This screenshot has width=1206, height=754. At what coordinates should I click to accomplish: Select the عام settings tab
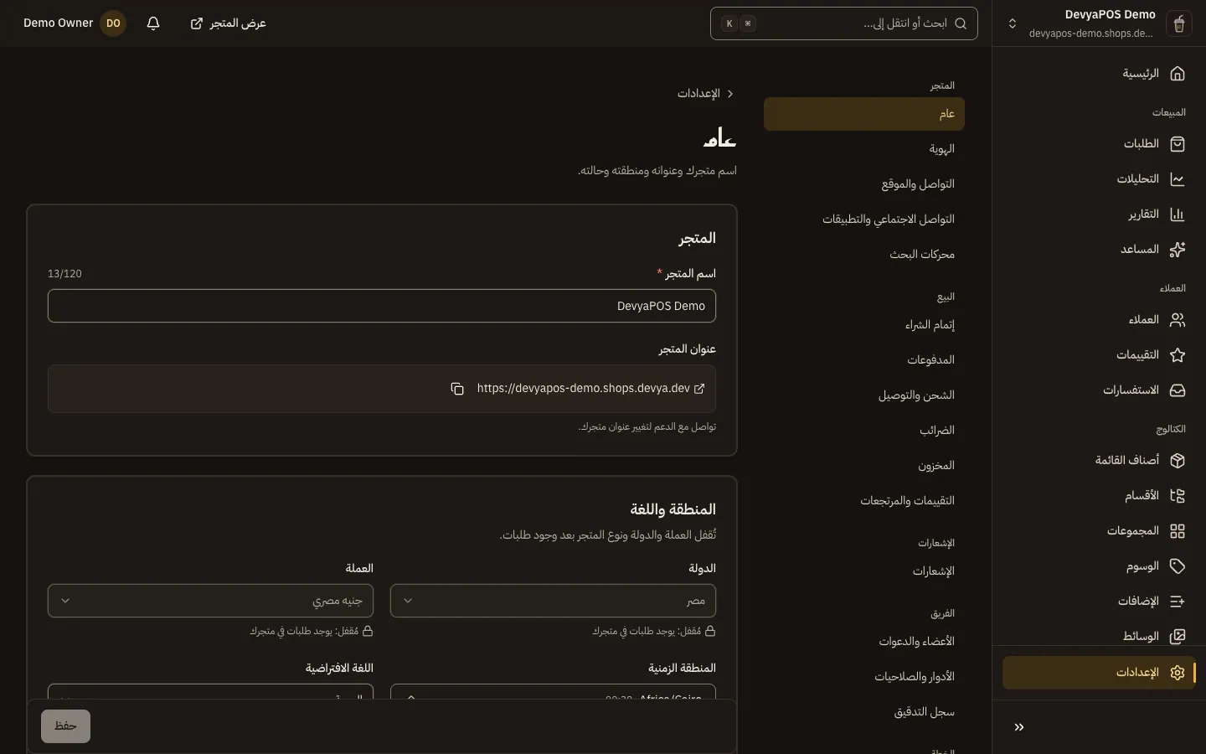point(864,114)
